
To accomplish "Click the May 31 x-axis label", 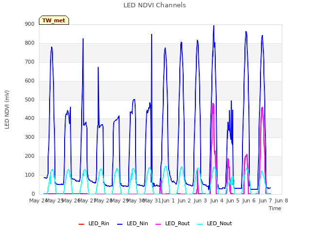I will coord(152,200).
